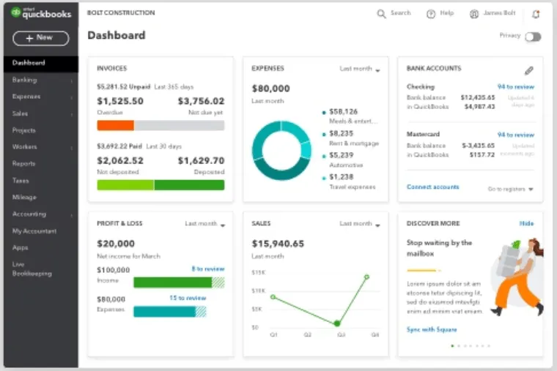557x371 pixels.
Task: Open the Sales Last month dropdown
Action: pyautogui.click(x=360, y=224)
